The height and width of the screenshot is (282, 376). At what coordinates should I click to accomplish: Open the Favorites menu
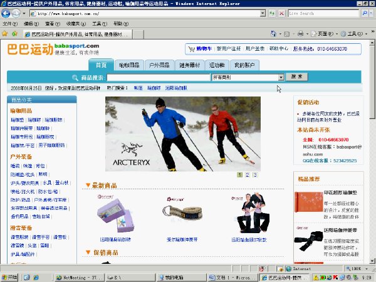[x=76, y=24]
